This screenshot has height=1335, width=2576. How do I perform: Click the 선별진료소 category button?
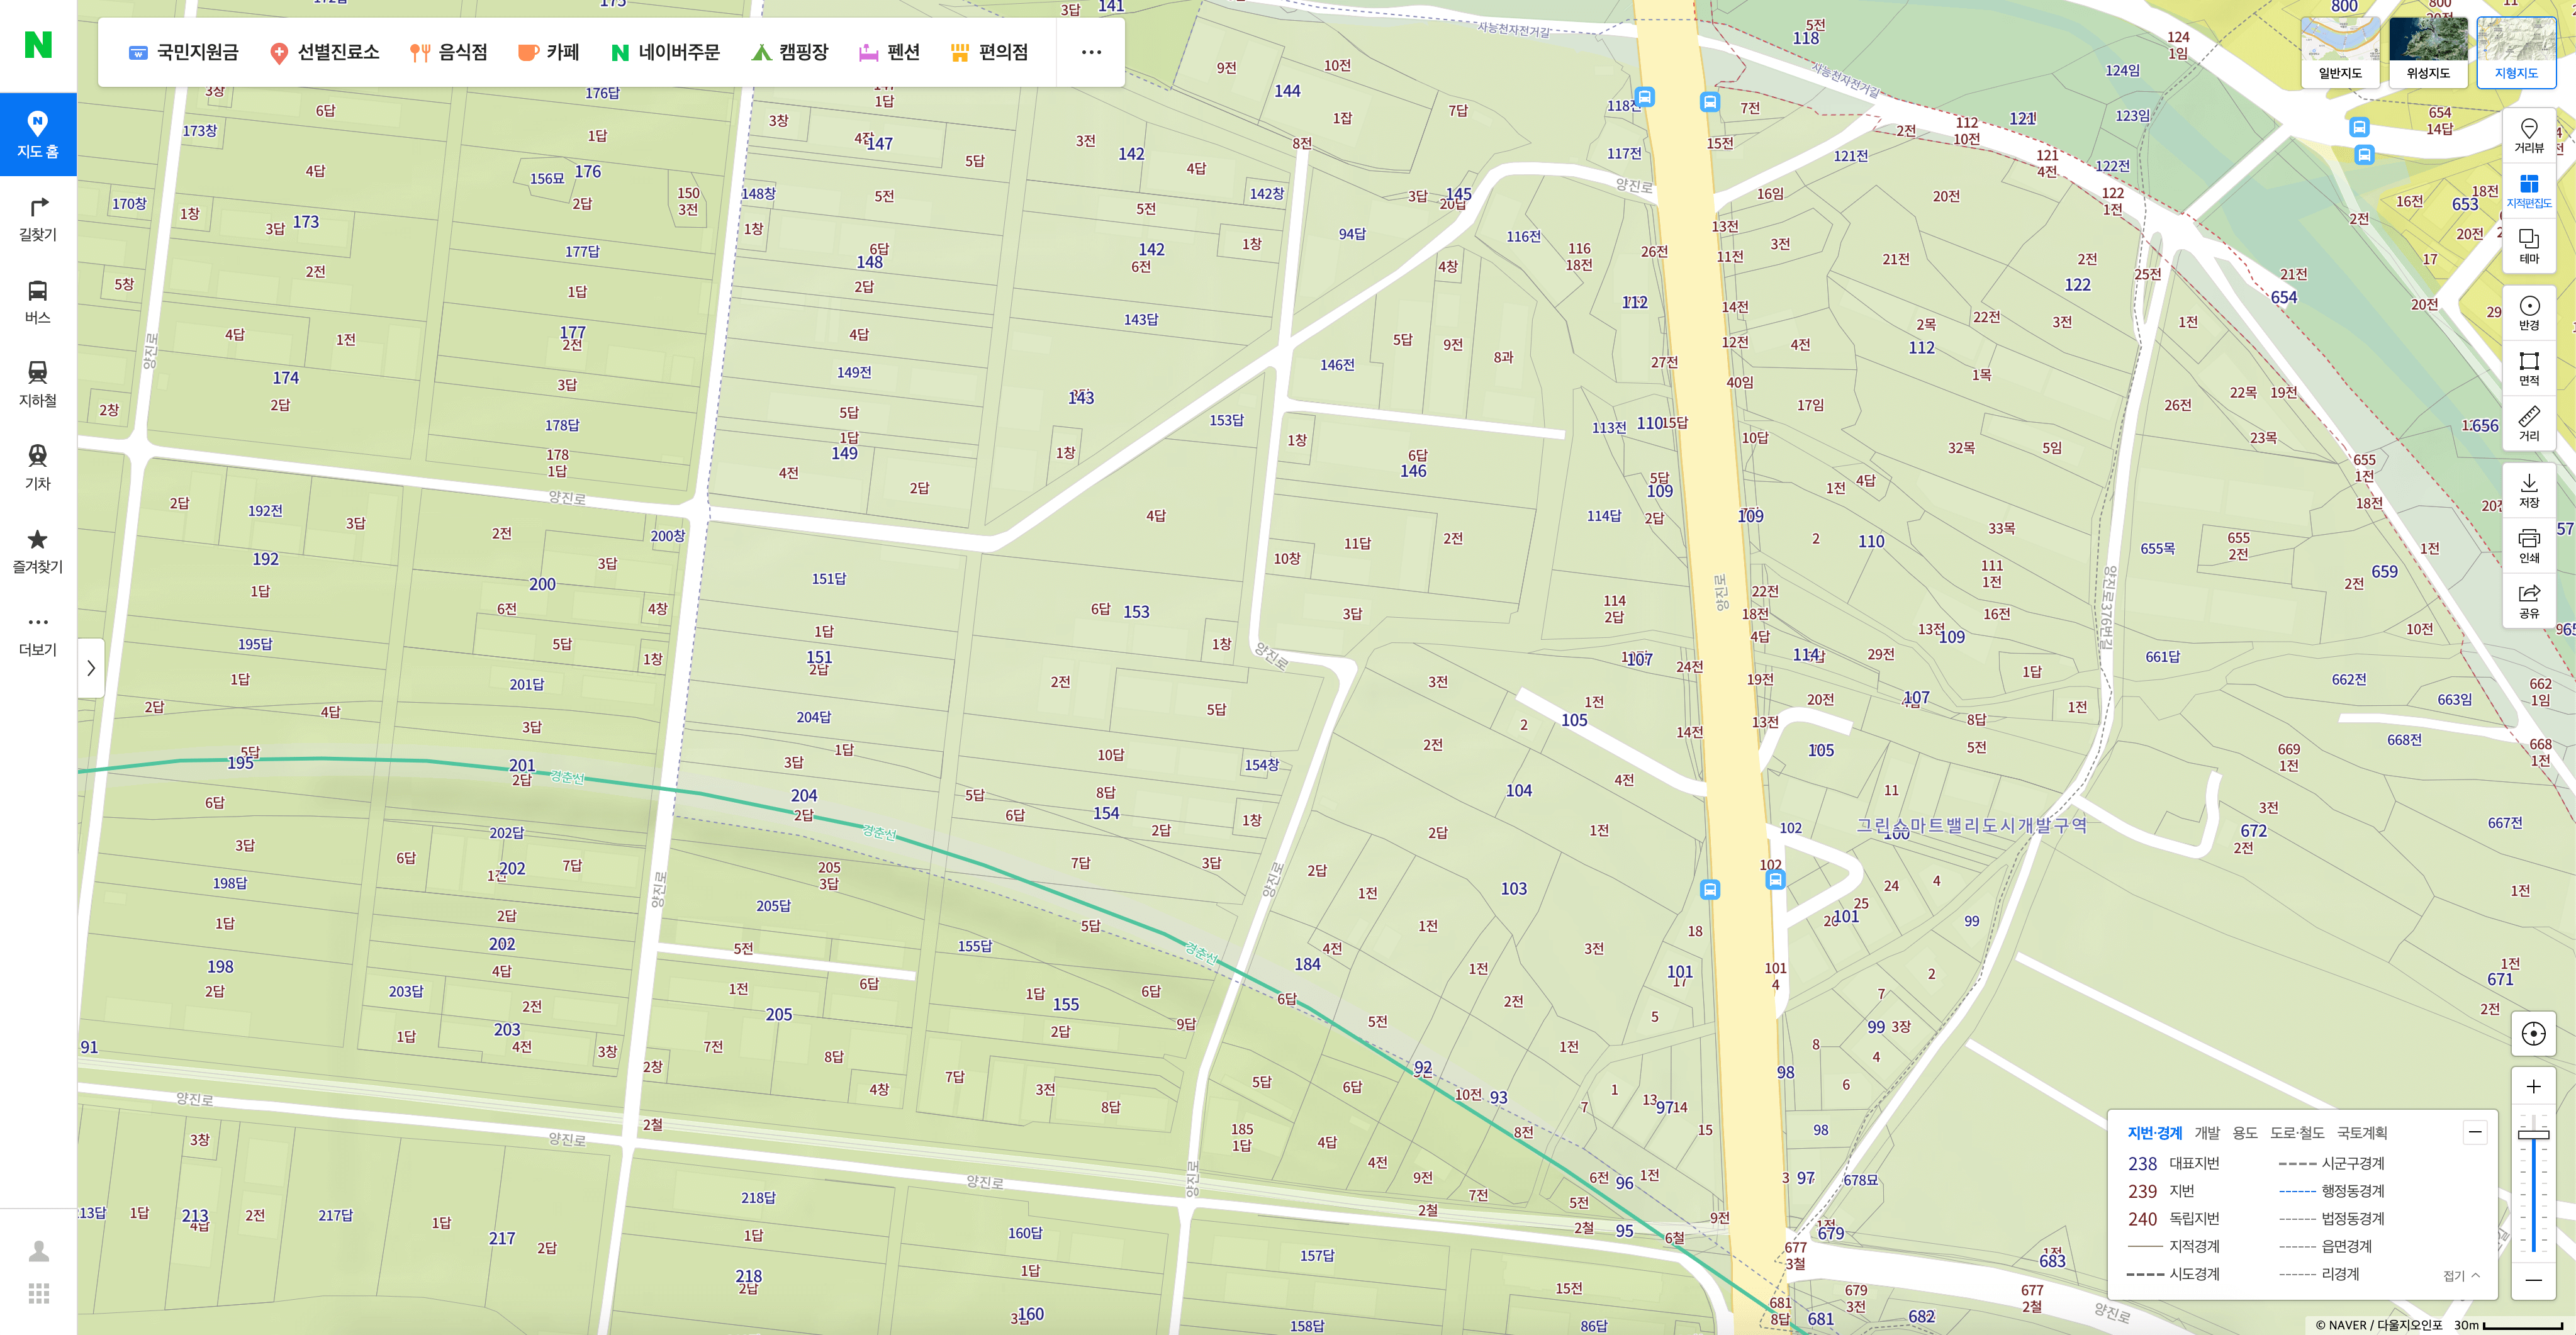324,52
